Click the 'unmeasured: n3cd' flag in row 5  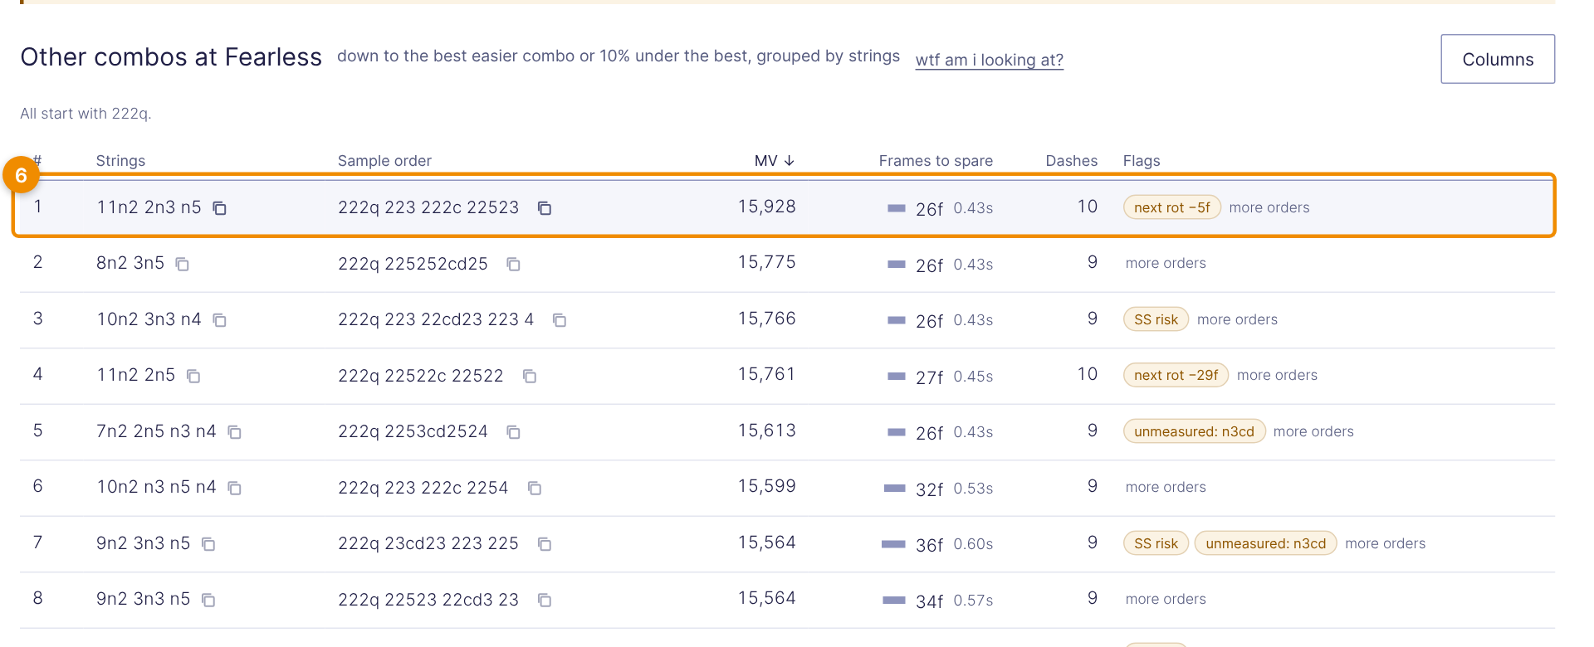tap(1194, 431)
